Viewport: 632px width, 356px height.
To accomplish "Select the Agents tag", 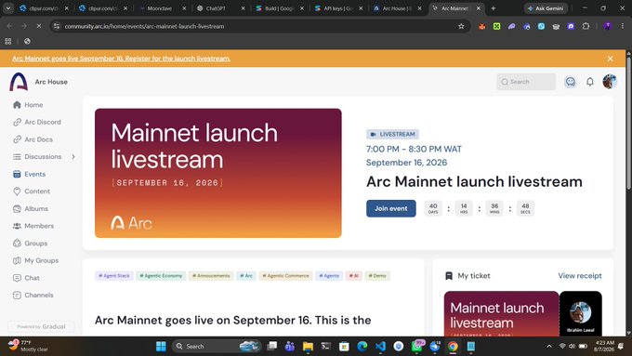I will [329, 276].
